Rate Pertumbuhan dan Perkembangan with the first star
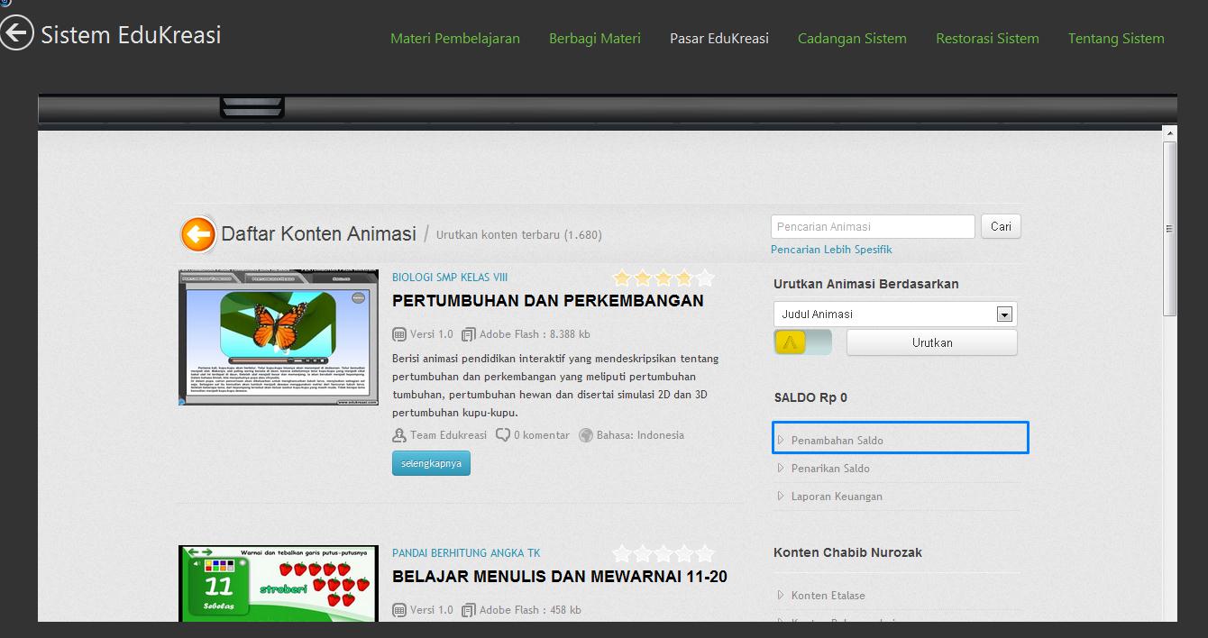This screenshot has height=638, width=1208. [622, 278]
